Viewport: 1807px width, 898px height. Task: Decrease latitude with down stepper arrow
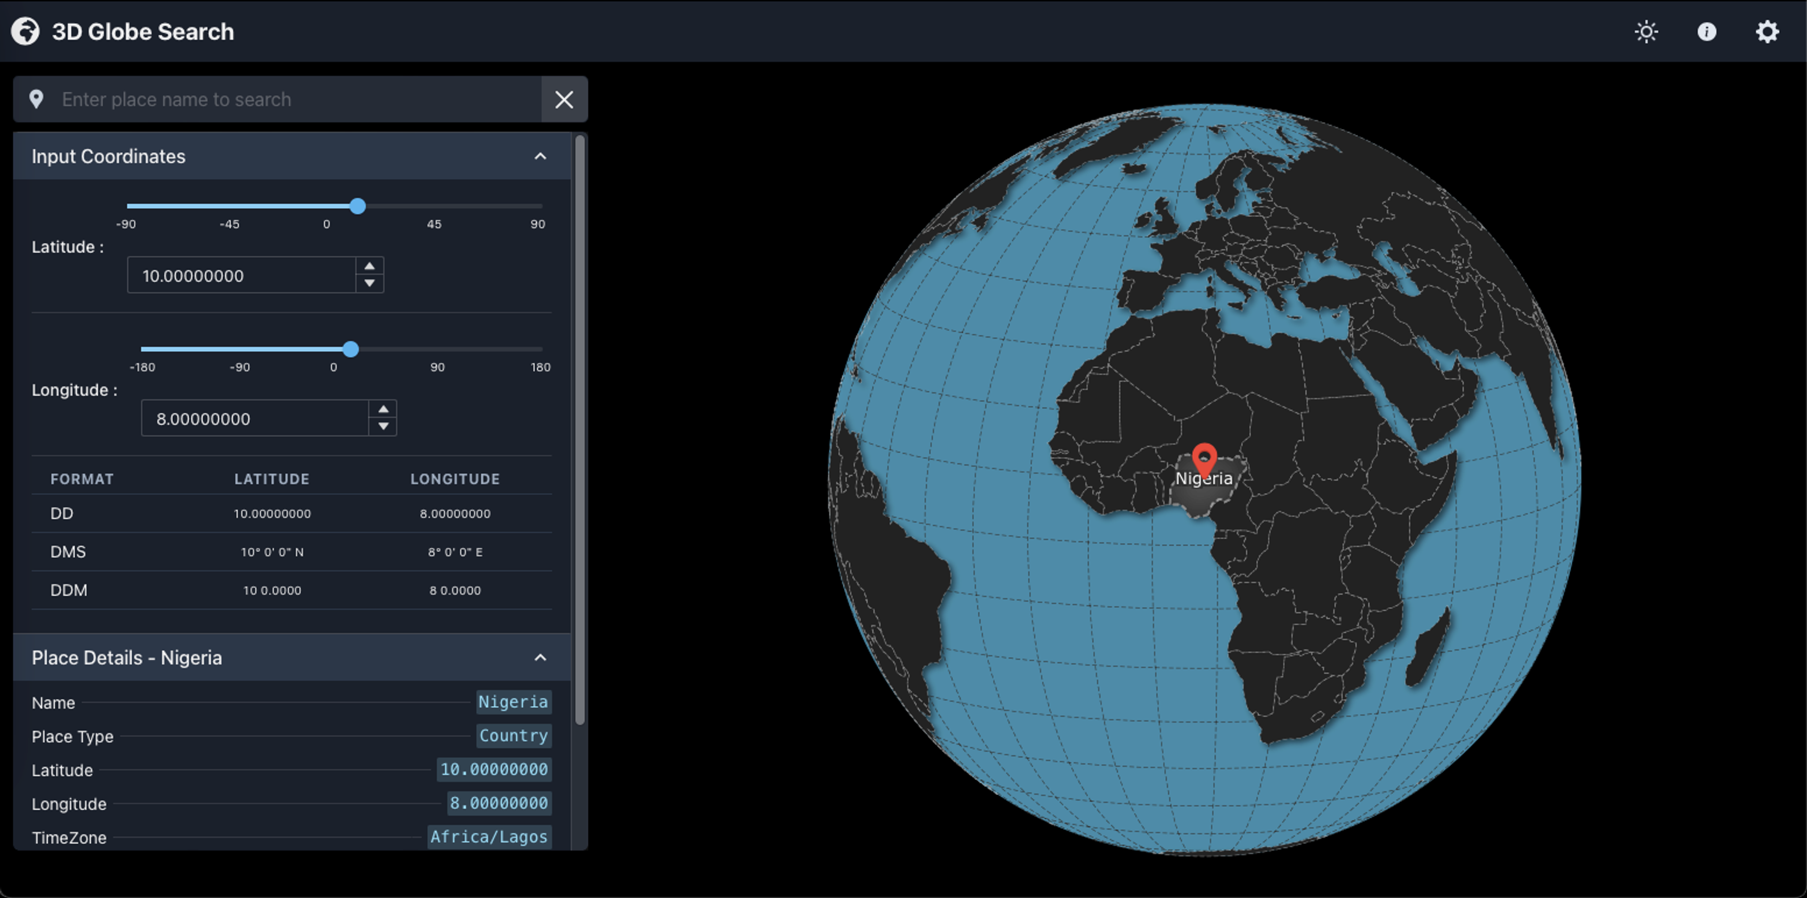click(x=370, y=283)
